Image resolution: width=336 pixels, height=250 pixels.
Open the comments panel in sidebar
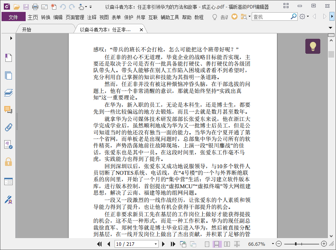tap(8, 110)
